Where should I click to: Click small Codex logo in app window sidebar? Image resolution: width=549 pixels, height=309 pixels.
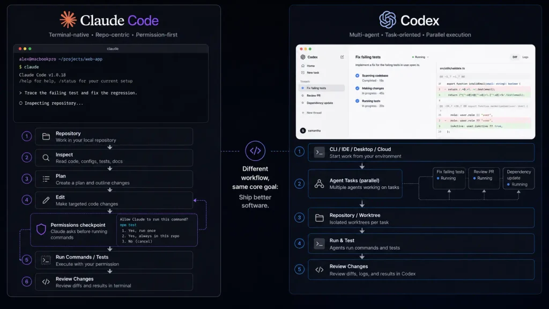click(303, 57)
